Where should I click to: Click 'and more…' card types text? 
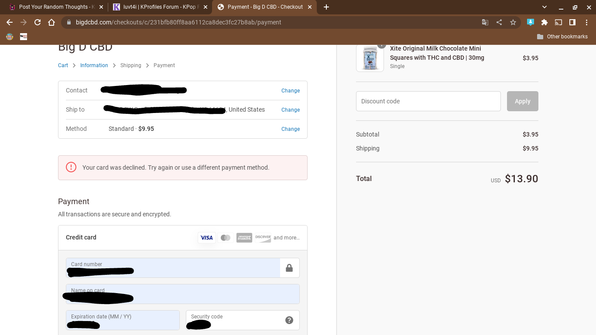coord(287,238)
